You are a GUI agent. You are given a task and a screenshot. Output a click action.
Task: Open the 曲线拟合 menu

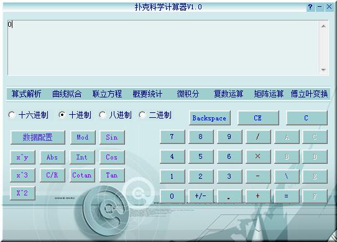(x=67, y=94)
